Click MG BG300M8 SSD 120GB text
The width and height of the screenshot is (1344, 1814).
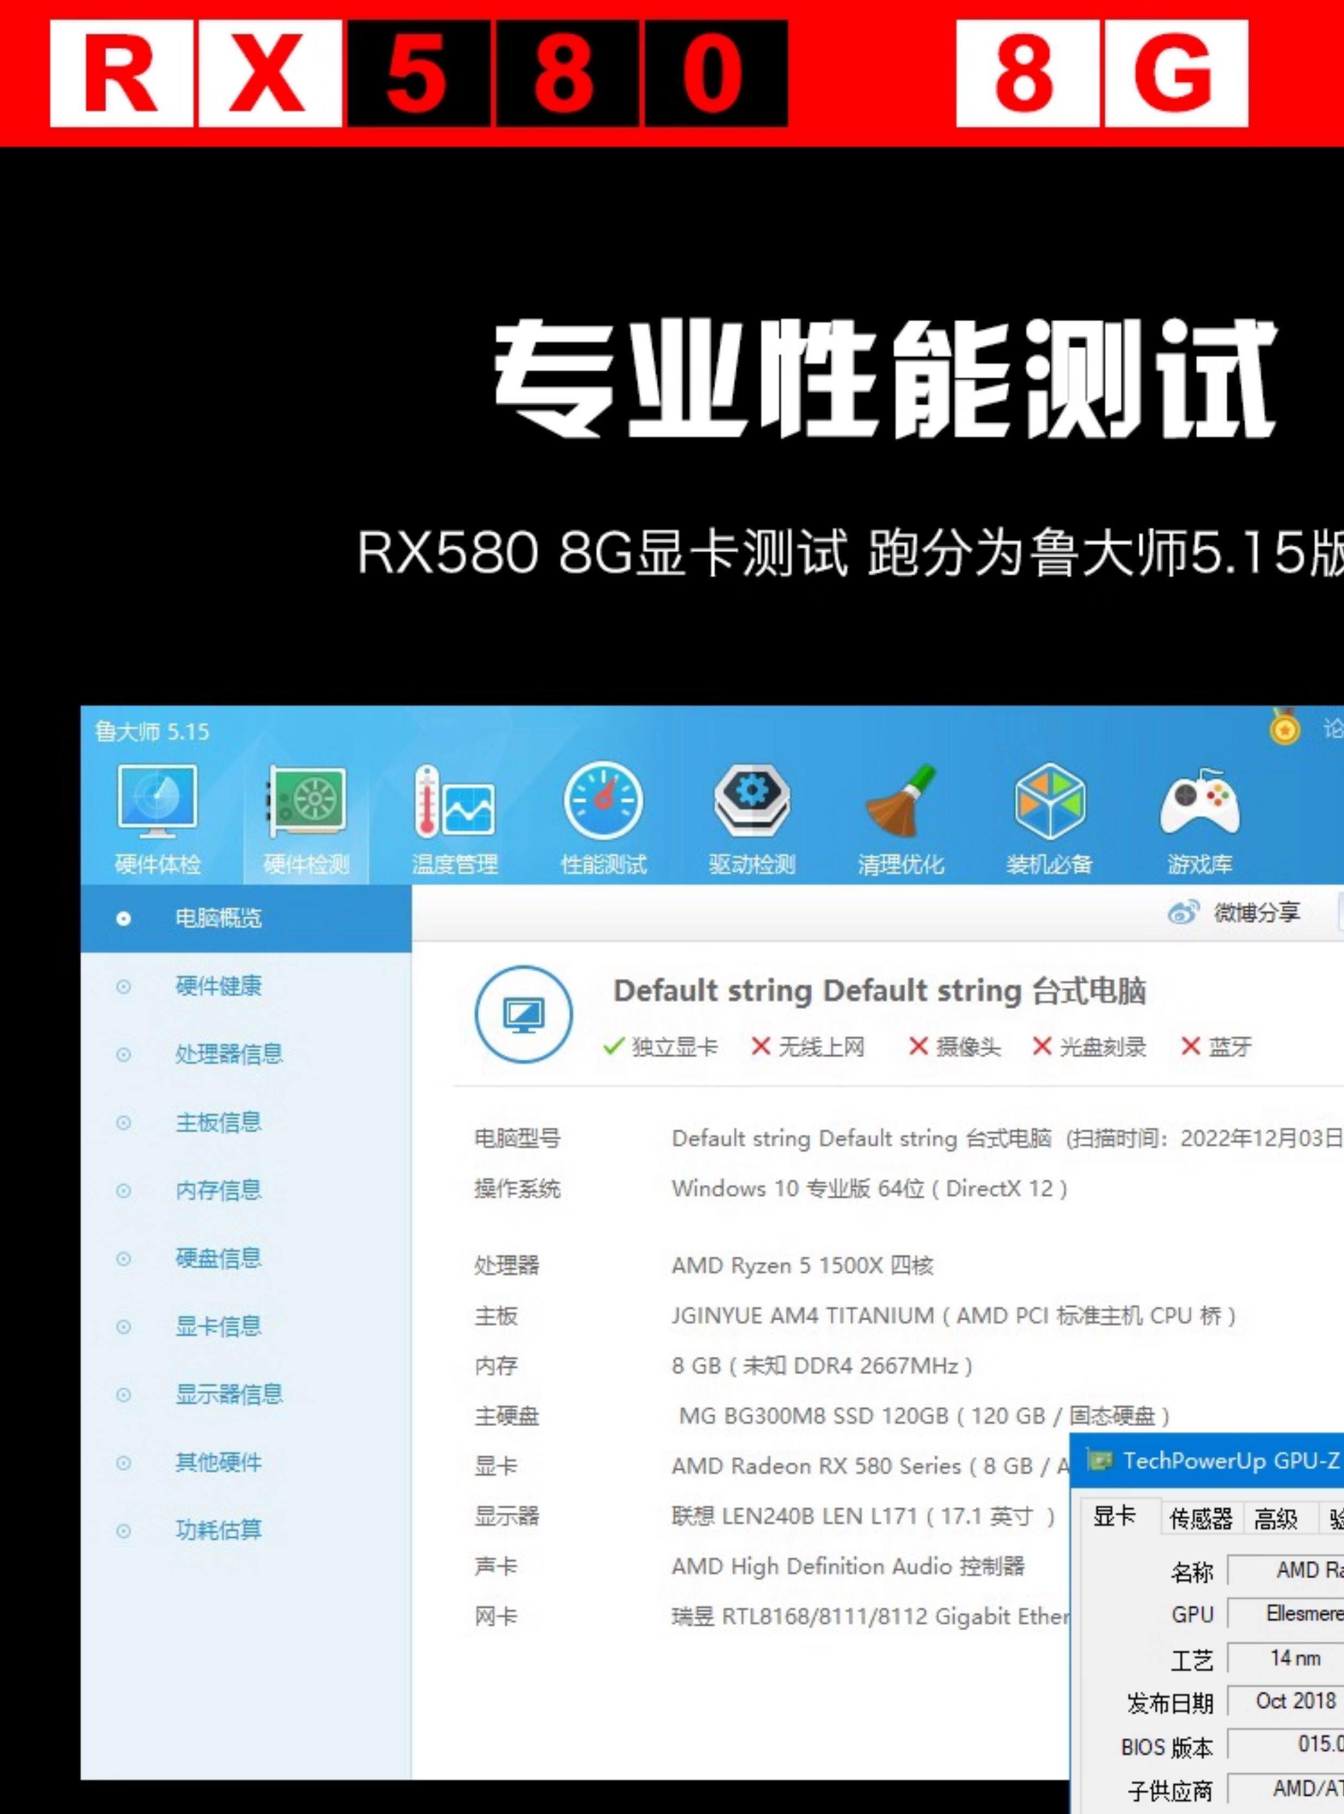(924, 1416)
